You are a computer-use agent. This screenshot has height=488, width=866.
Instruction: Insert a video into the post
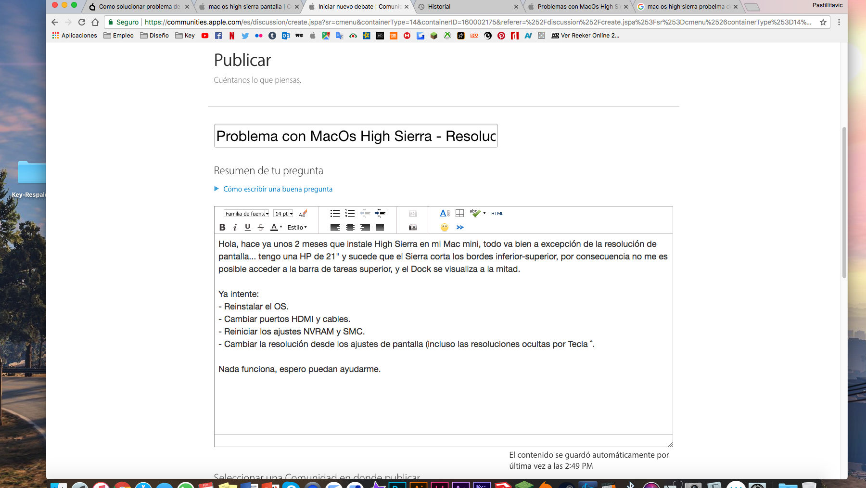[x=413, y=213]
